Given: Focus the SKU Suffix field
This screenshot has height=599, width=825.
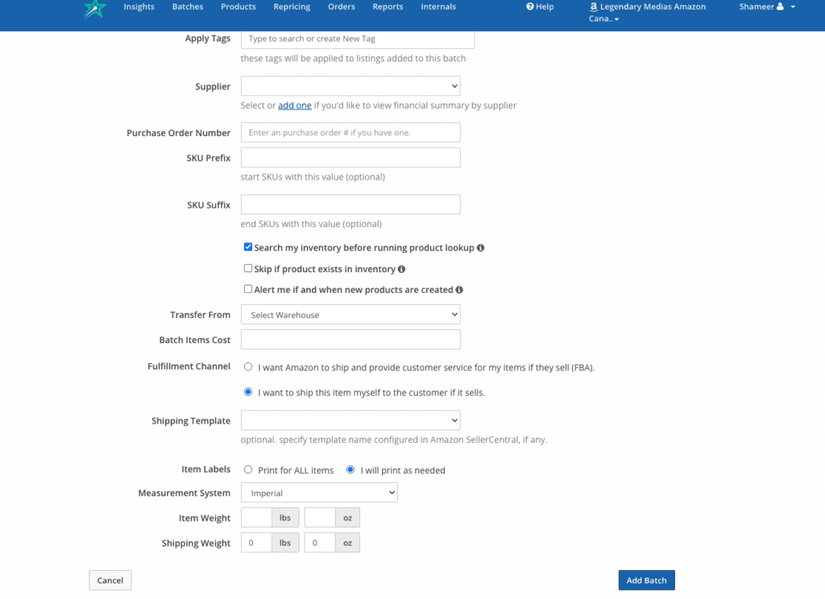Looking at the screenshot, I should (x=350, y=204).
